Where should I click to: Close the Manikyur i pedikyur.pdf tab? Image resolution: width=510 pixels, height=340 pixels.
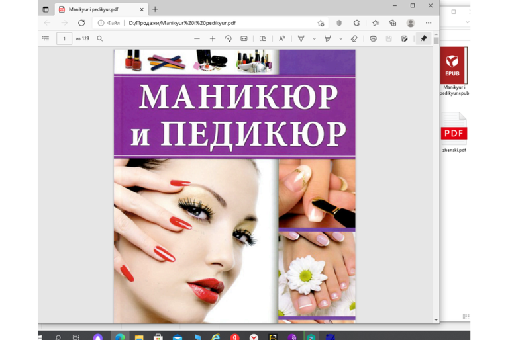pos(142,9)
